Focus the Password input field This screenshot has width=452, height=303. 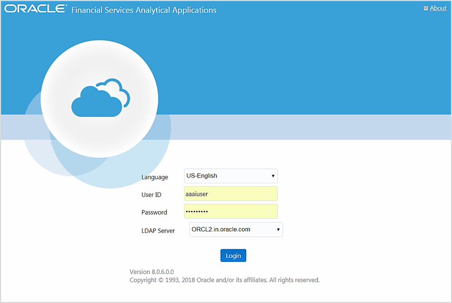(x=231, y=211)
